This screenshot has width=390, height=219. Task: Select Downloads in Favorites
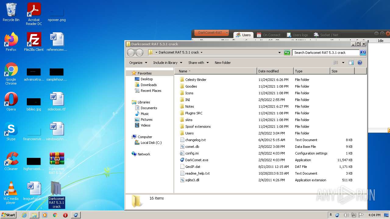tap(149, 85)
